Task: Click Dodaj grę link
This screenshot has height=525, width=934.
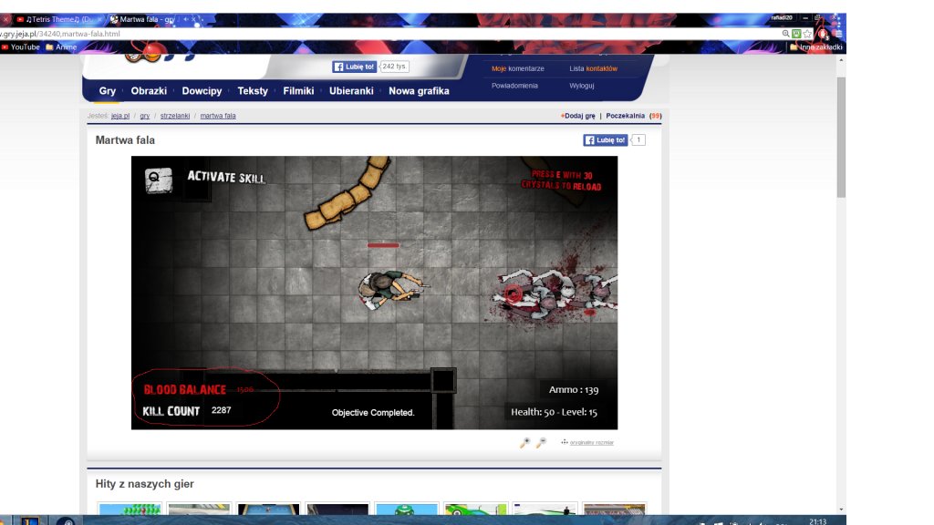Action: (577, 116)
